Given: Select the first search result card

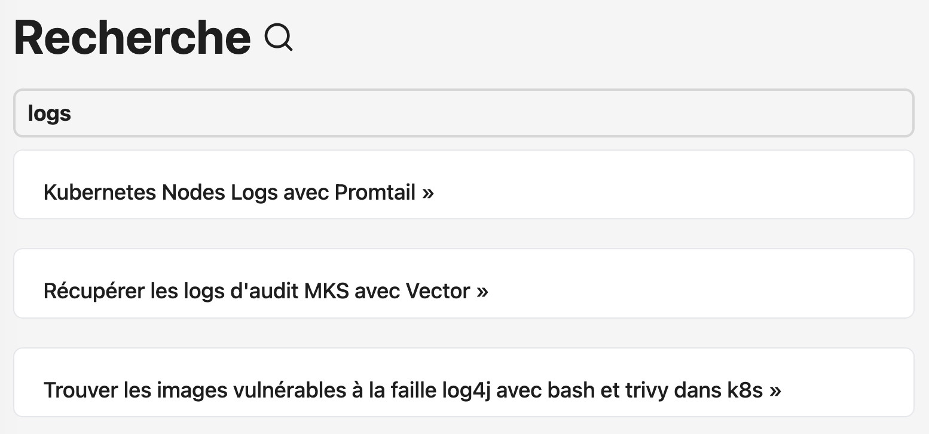Looking at the screenshot, I should pos(464,184).
